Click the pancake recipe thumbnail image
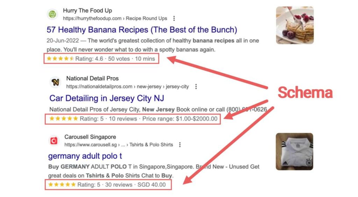 coord(294,25)
